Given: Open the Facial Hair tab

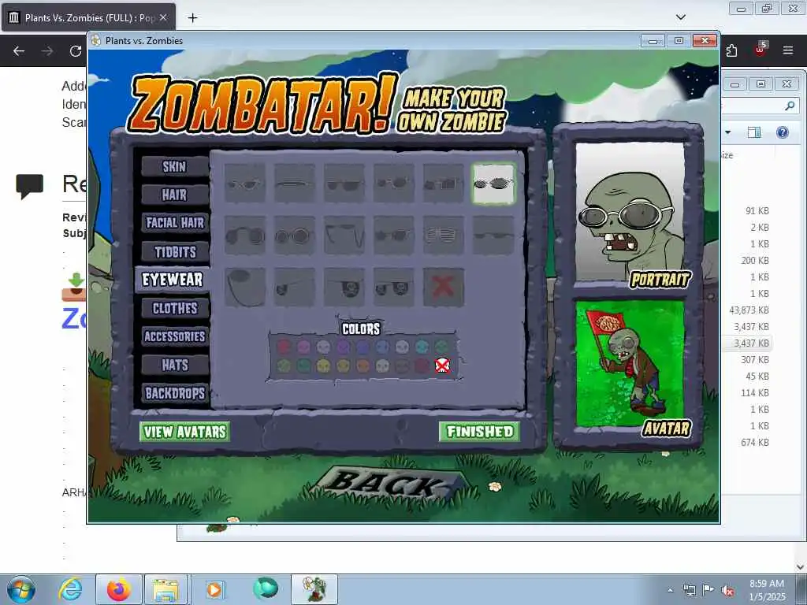Looking at the screenshot, I should 175,223.
